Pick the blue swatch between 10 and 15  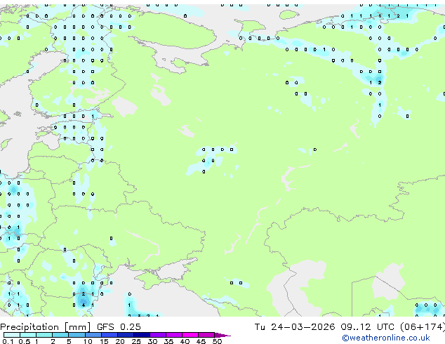(x=93, y=335)
